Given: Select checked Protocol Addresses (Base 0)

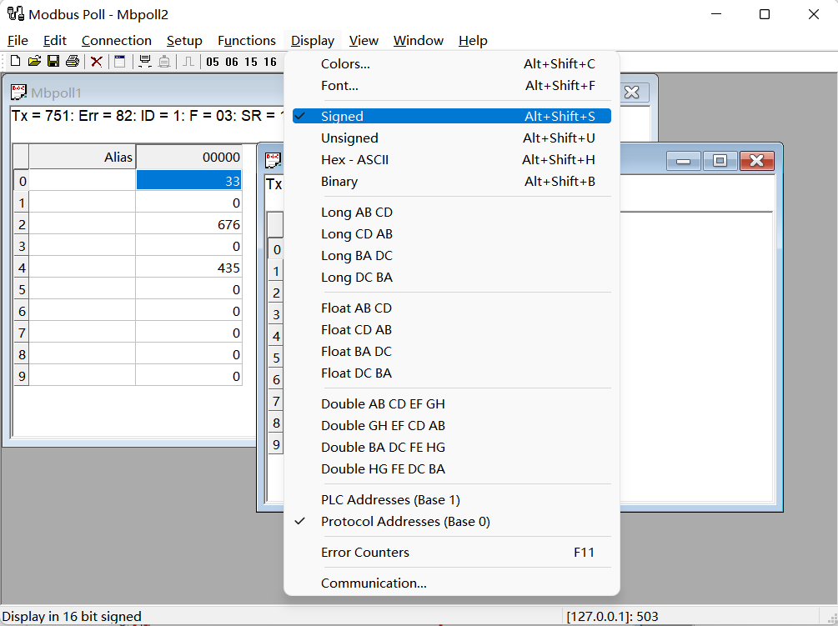Looking at the screenshot, I should (x=452, y=521).
